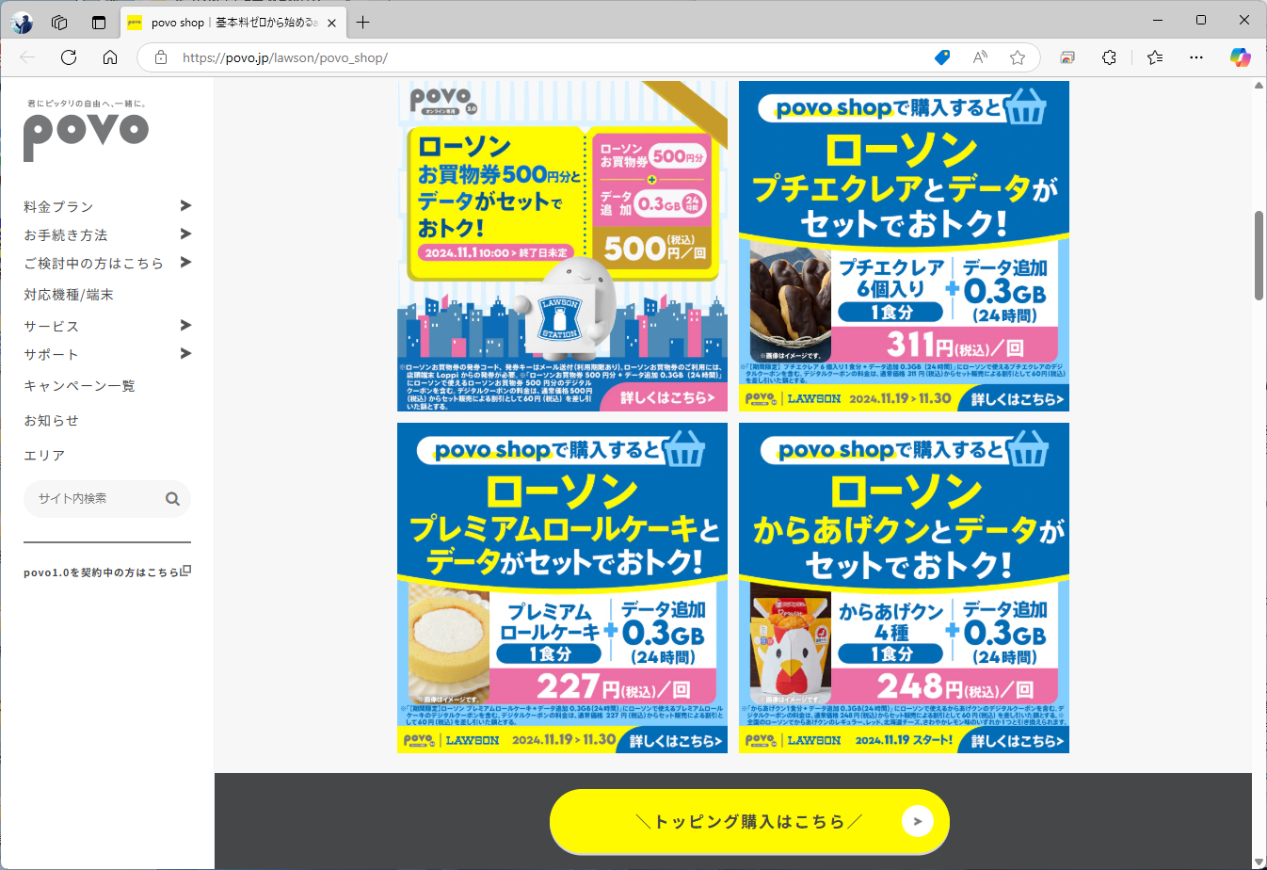Screen dimensions: 1267x870
Task: Expand the 料金プラン menu arrow
Action: tap(185, 205)
